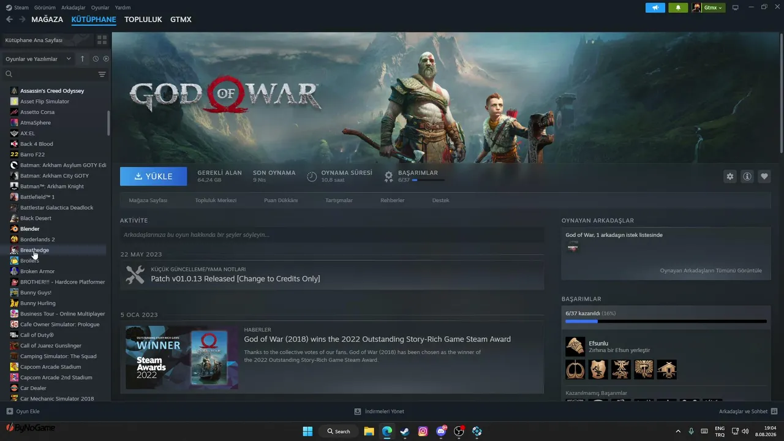784x441 pixels.
Task: Open the Topluluk Merkezi link
Action: coord(216,200)
